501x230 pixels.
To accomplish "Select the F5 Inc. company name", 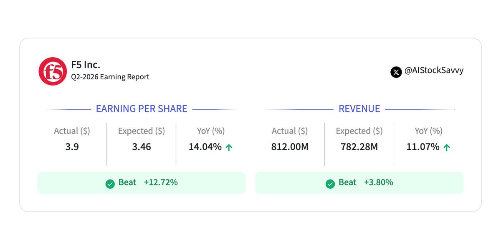I will pyautogui.click(x=86, y=65).
